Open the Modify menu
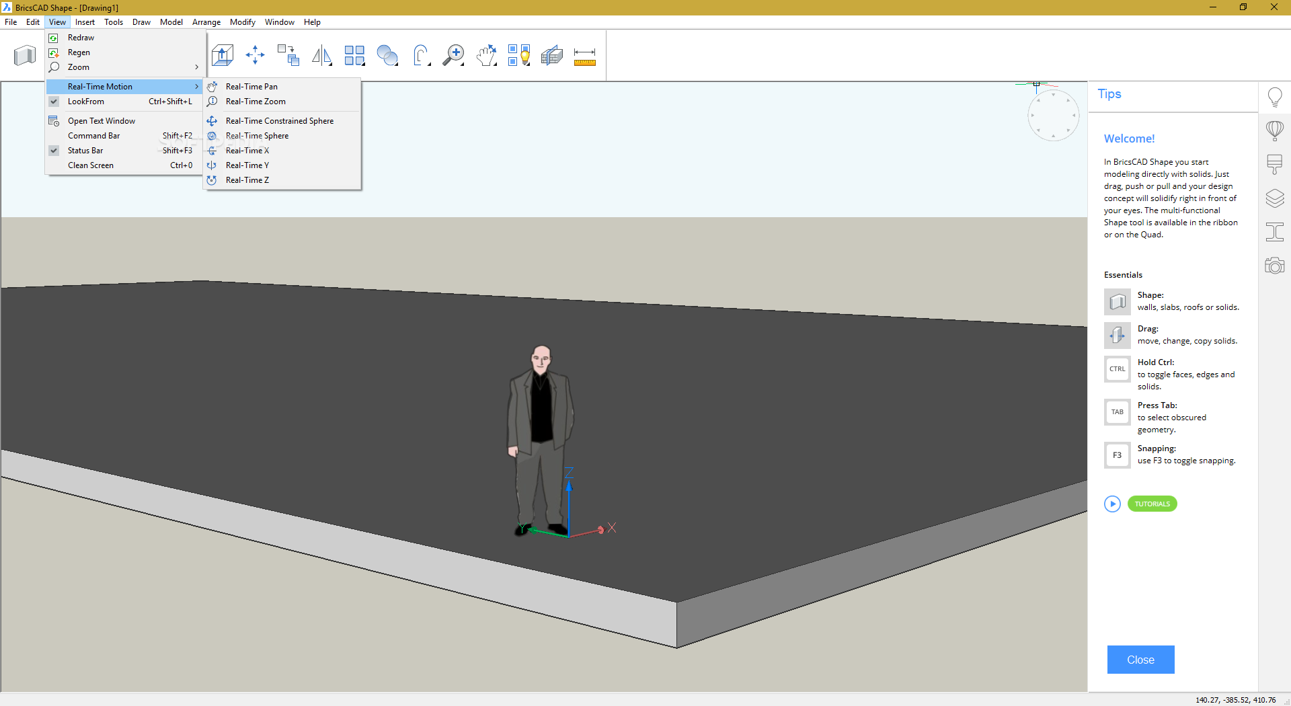Screen dimensions: 1291x706 point(243,22)
